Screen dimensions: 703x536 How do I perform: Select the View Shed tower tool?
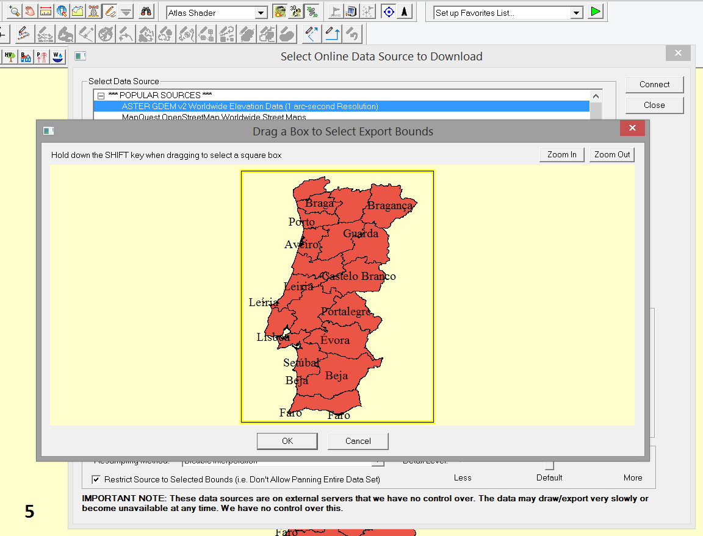click(94, 12)
